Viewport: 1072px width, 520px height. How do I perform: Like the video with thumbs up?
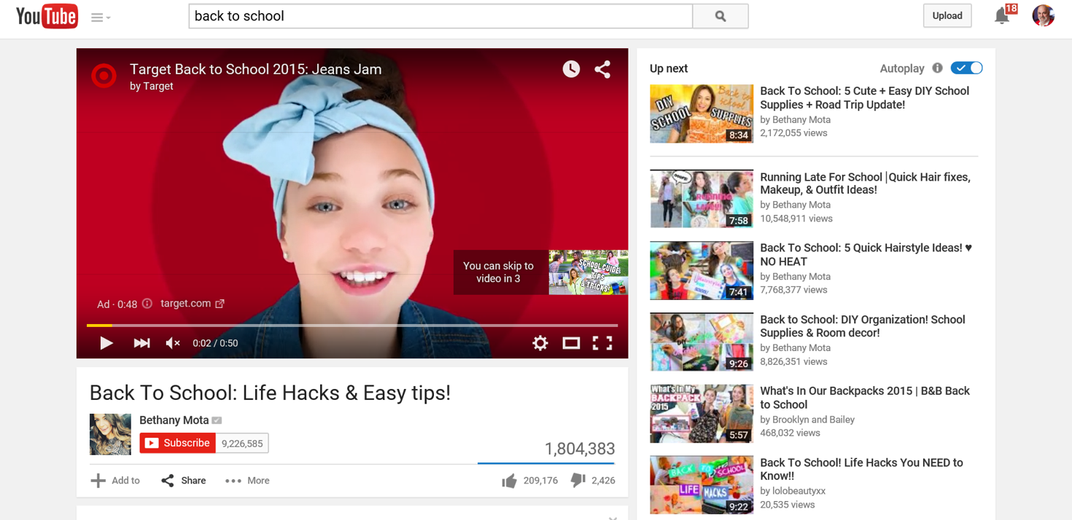tap(510, 481)
